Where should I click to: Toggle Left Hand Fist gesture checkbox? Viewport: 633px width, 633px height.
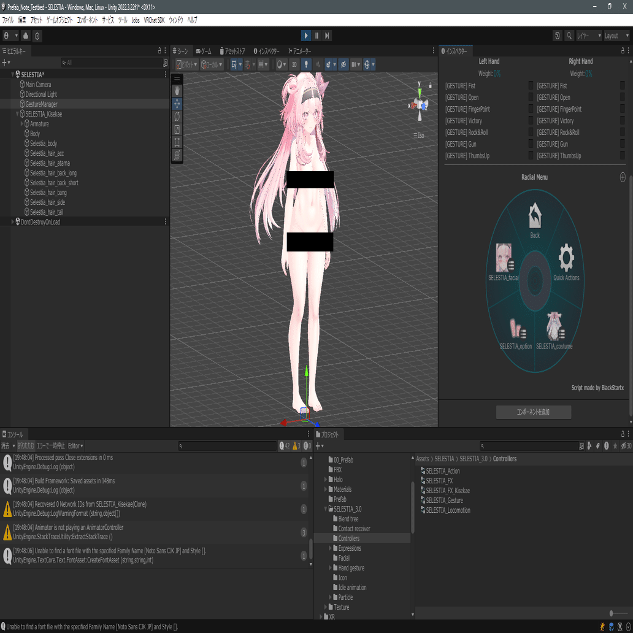pyautogui.click(x=531, y=85)
